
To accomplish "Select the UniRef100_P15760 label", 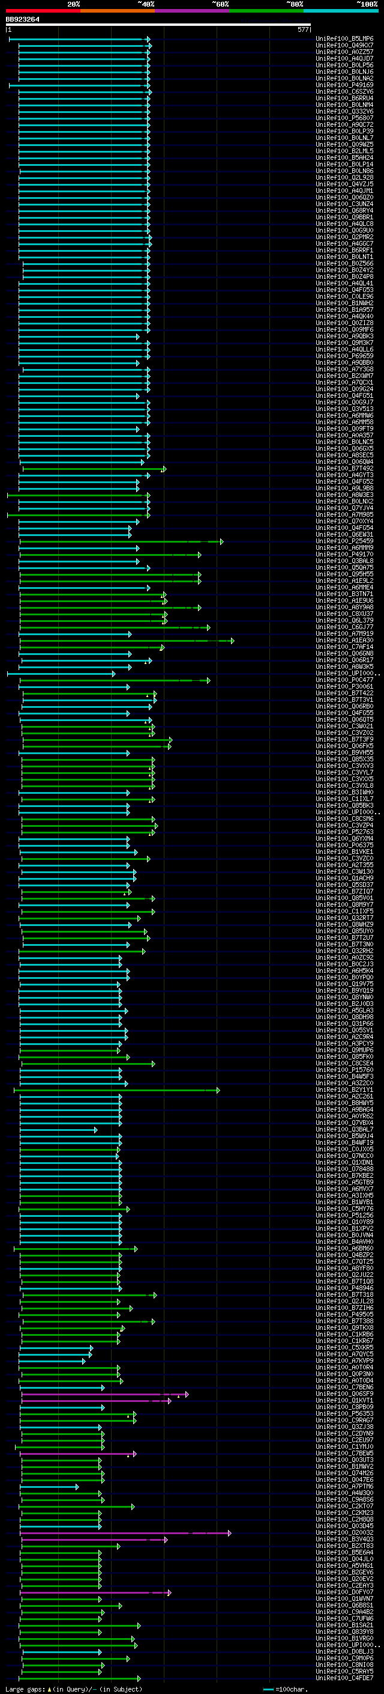I will tap(344, 1070).
